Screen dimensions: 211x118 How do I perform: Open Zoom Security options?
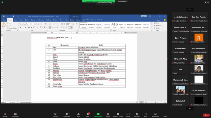click(x=55, y=115)
